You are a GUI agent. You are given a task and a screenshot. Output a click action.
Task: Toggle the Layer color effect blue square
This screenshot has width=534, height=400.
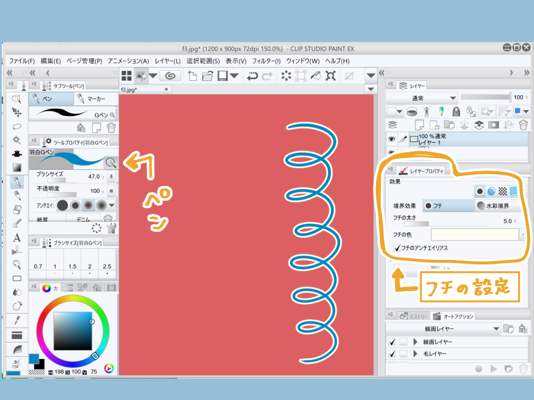pyautogui.click(x=514, y=191)
